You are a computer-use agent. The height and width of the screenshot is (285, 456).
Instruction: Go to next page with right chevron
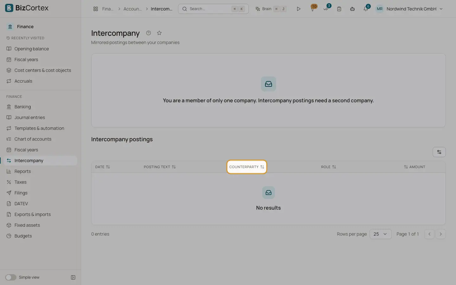click(x=441, y=234)
